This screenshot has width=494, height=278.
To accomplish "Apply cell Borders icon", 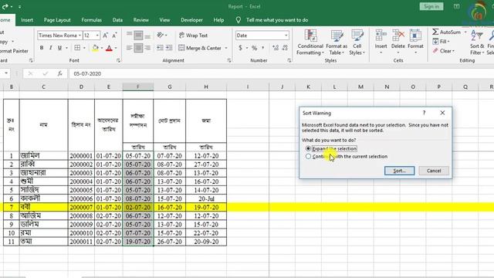I will pyautogui.click(x=77, y=48).
